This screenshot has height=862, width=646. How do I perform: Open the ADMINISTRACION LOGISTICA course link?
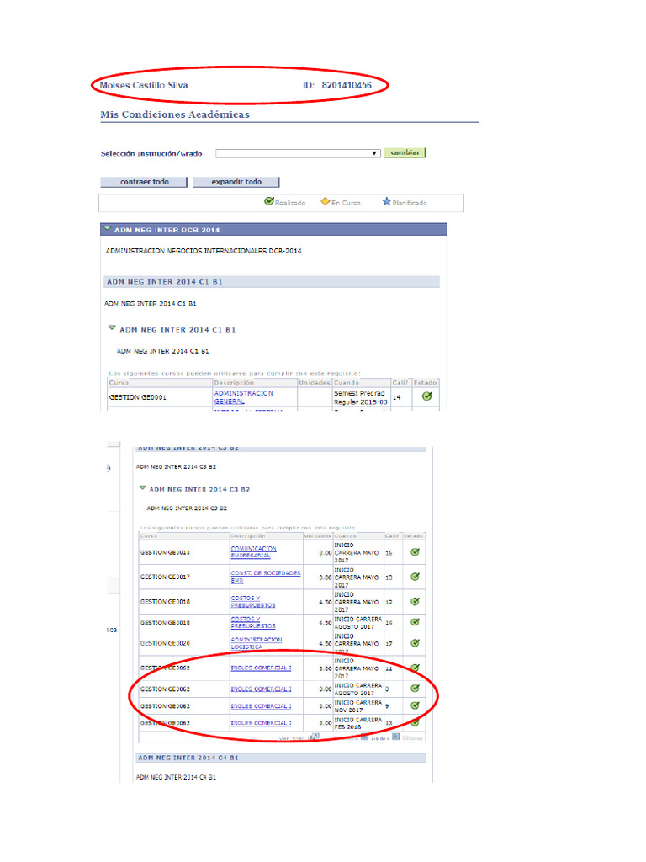[257, 643]
